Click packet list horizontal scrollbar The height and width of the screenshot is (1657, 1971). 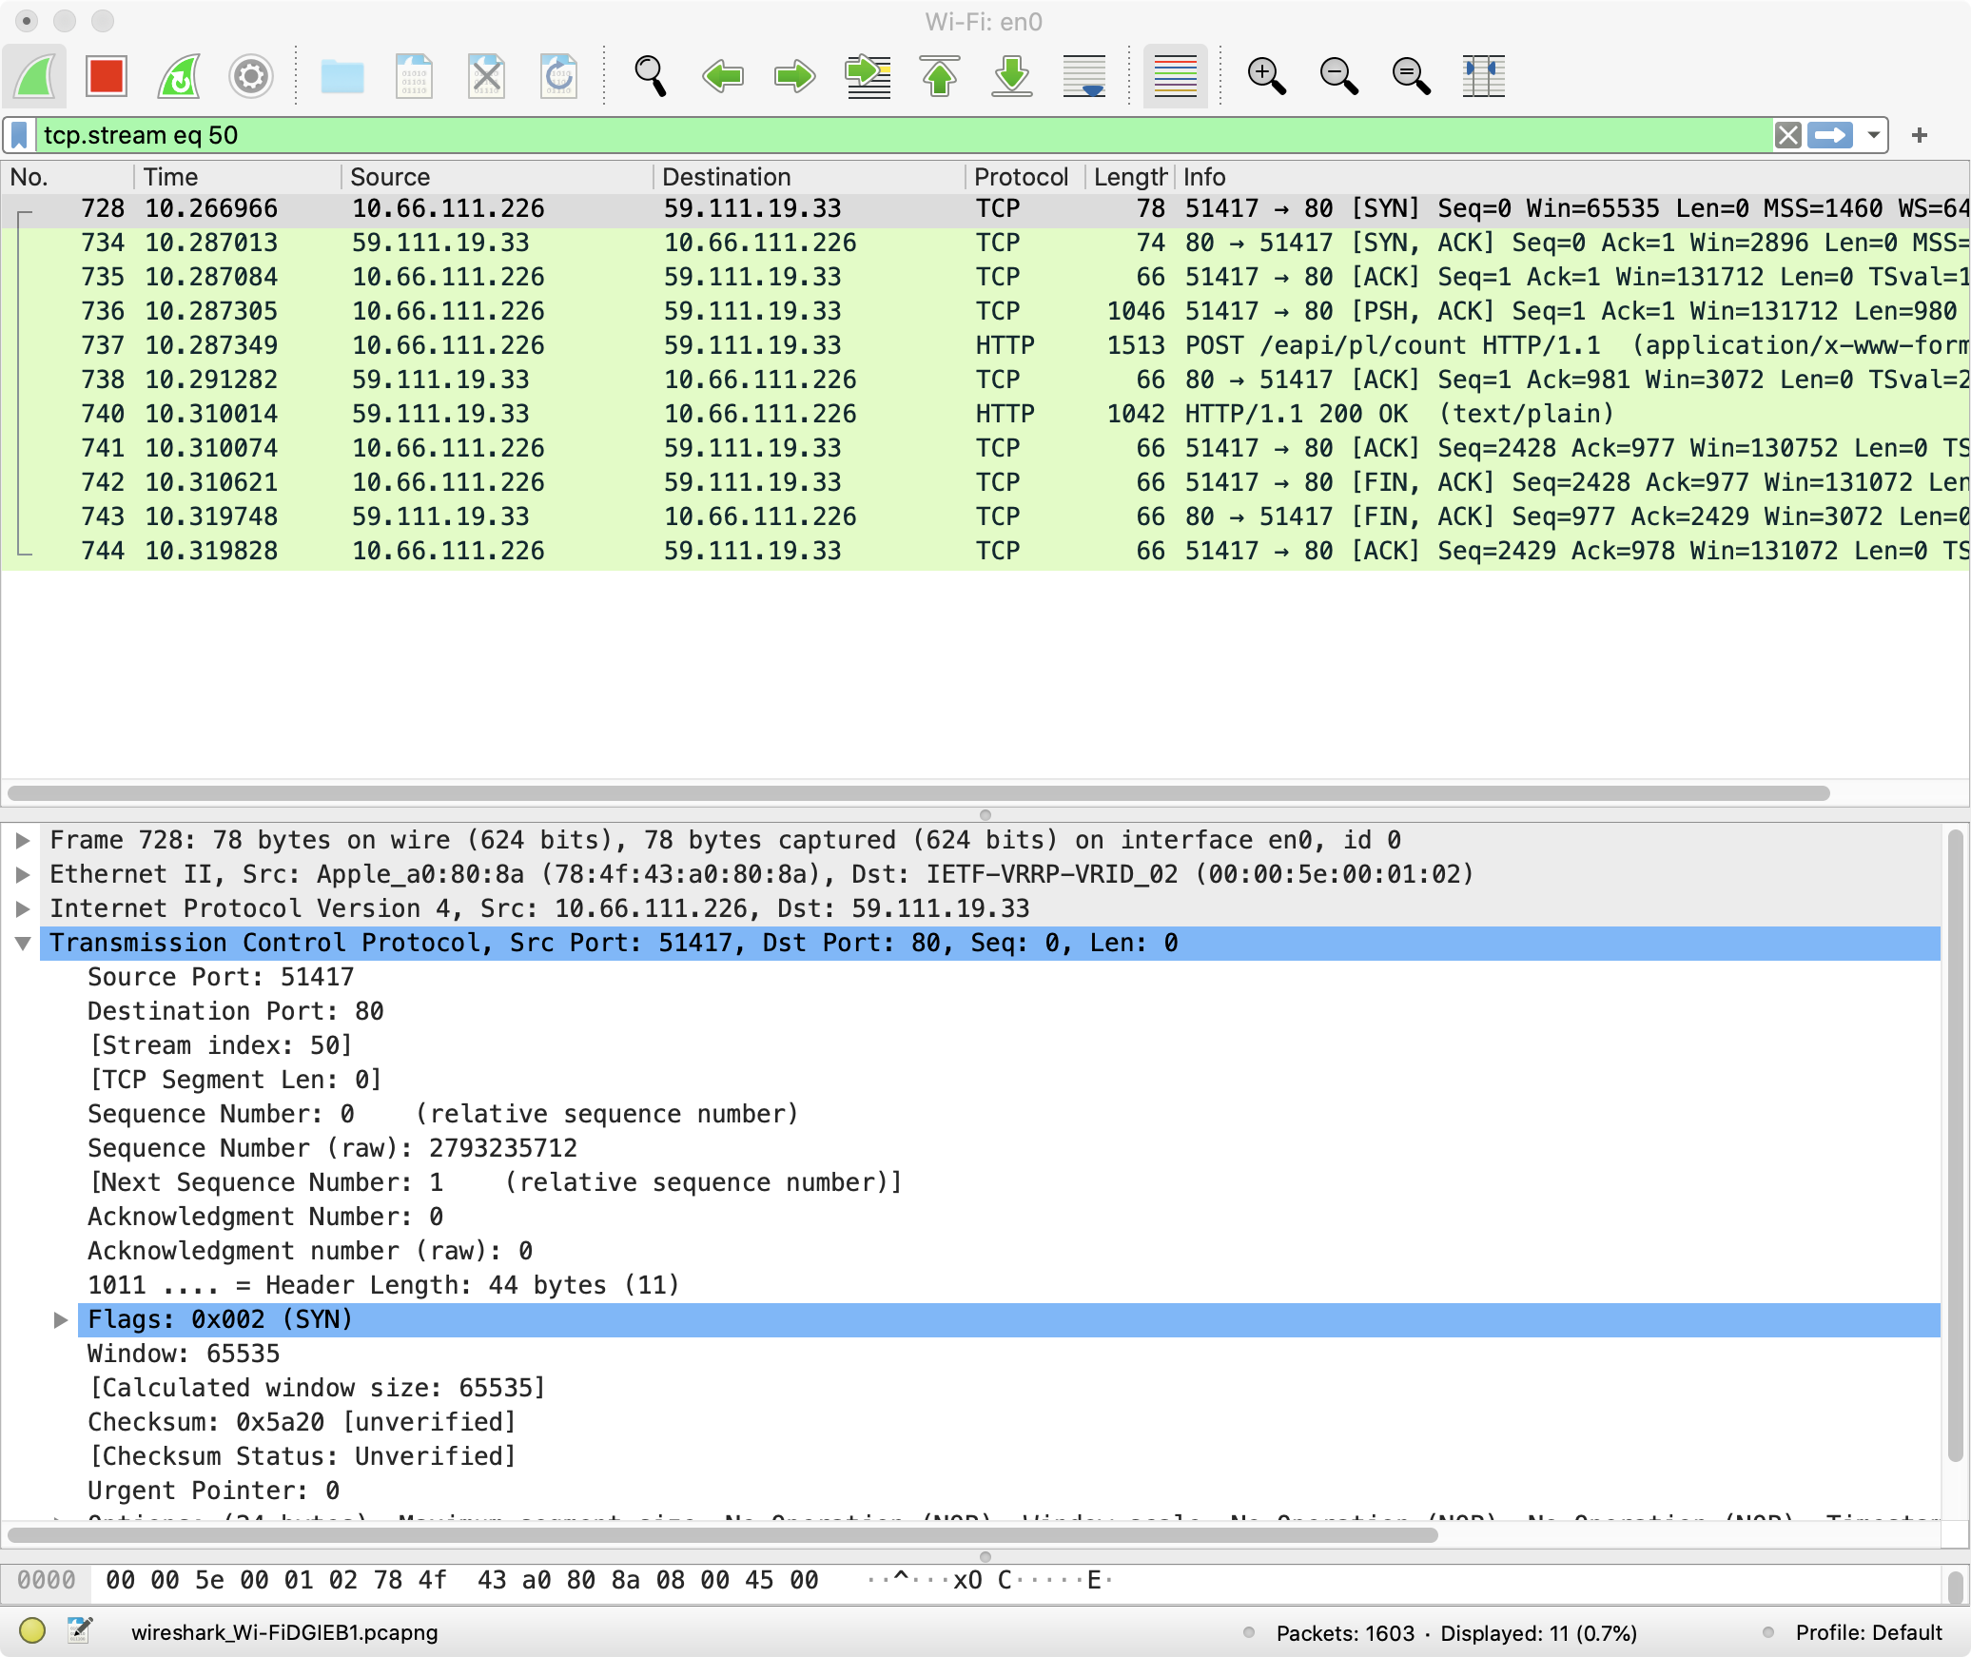(x=918, y=793)
